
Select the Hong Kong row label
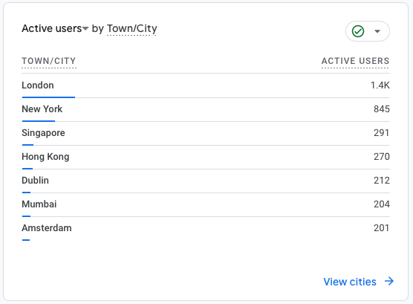(45, 157)
